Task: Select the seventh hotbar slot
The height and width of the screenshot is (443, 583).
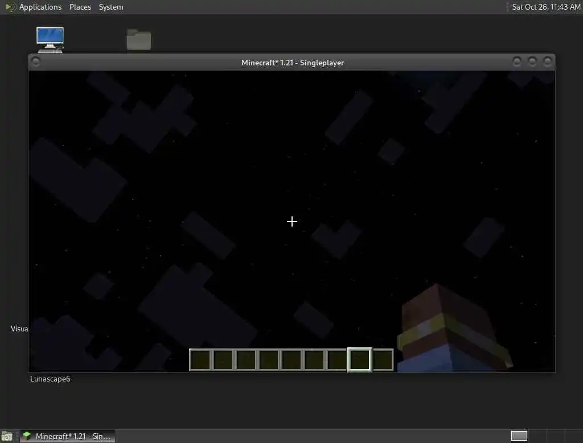Action: [337, 360]
